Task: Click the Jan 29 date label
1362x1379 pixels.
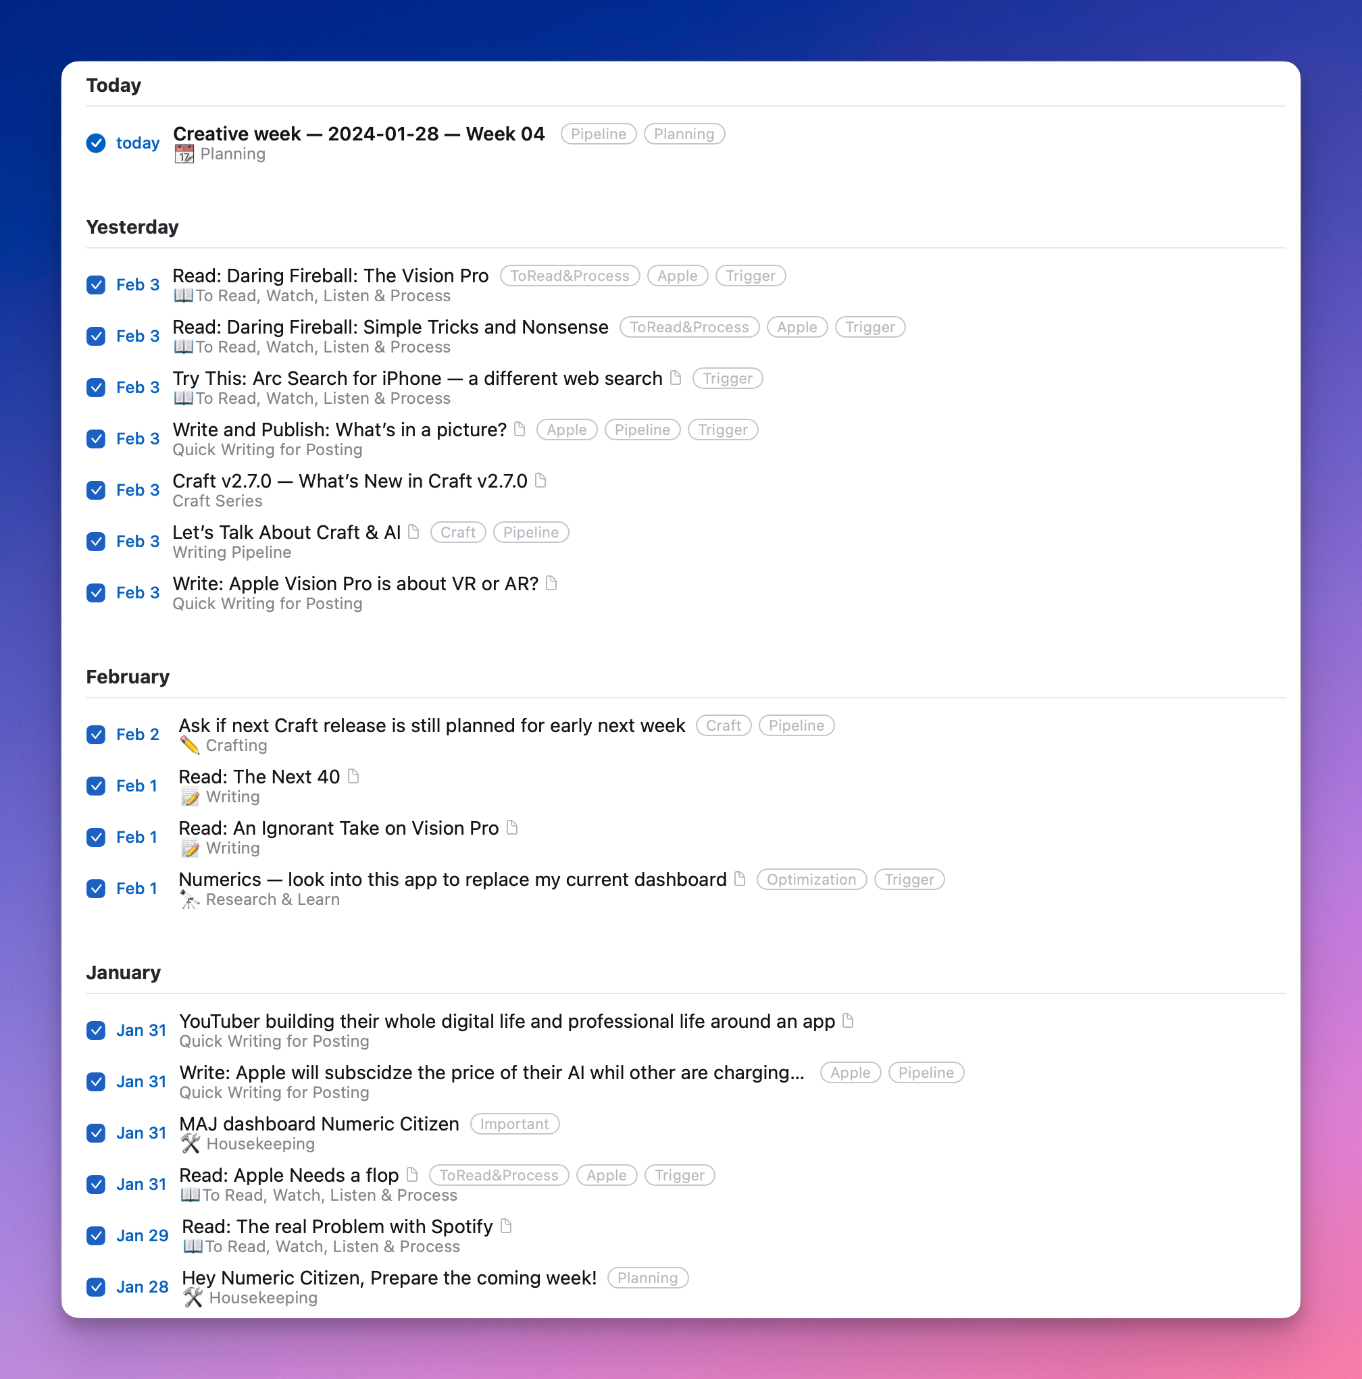Action: point(142,1236)
